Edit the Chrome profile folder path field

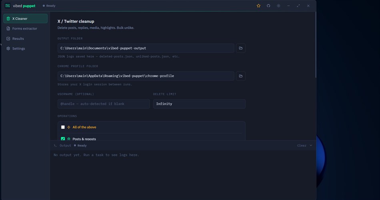click(x=146, y=76)
